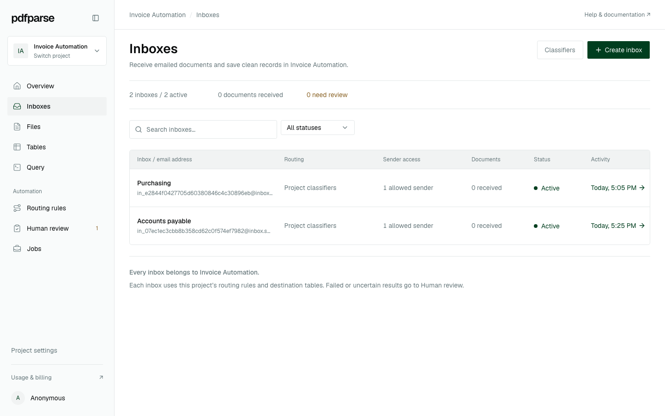Click the Human review badge showing 1
Screen dimensions: 665x416
coord(97,228)
